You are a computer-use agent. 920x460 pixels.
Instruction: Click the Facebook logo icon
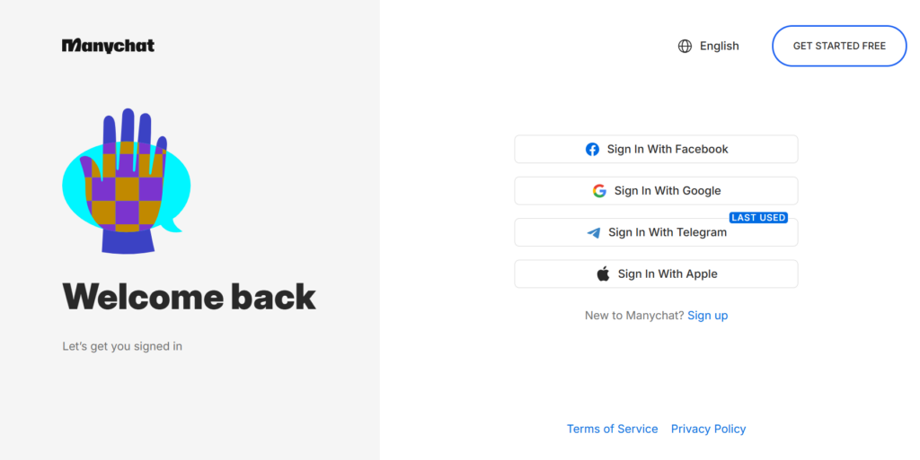[593, 149]
